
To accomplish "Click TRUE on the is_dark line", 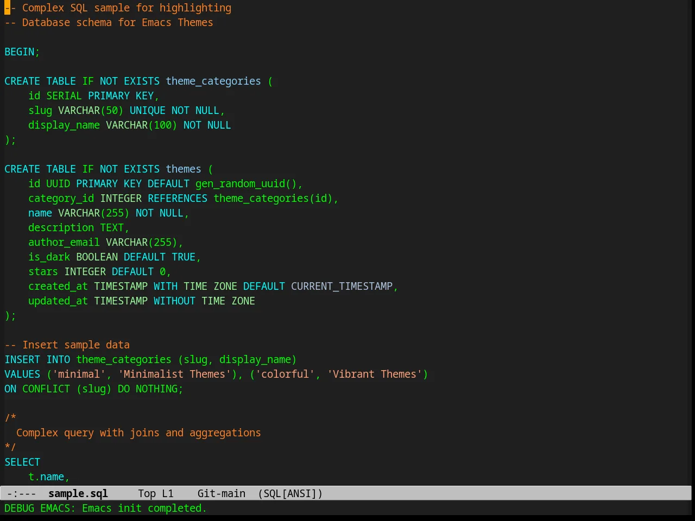I will click(x=184, y=257).
